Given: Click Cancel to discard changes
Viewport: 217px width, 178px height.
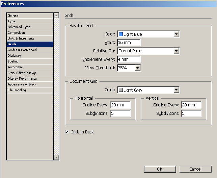Looking at the screenshot, I should [195, 169].
